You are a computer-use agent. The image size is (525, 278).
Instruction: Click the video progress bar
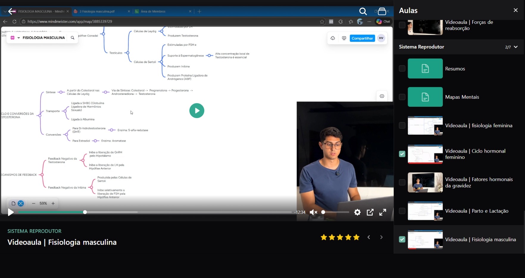(155, 212)
